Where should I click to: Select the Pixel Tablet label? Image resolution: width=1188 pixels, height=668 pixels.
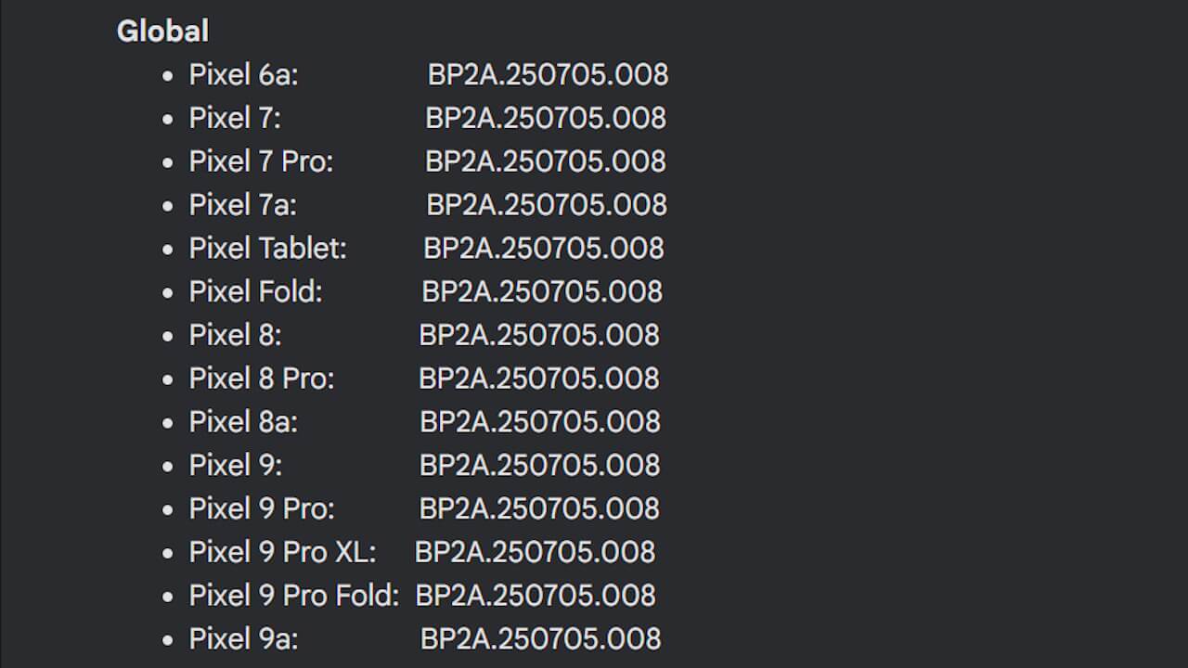click(x=268, y=249)
